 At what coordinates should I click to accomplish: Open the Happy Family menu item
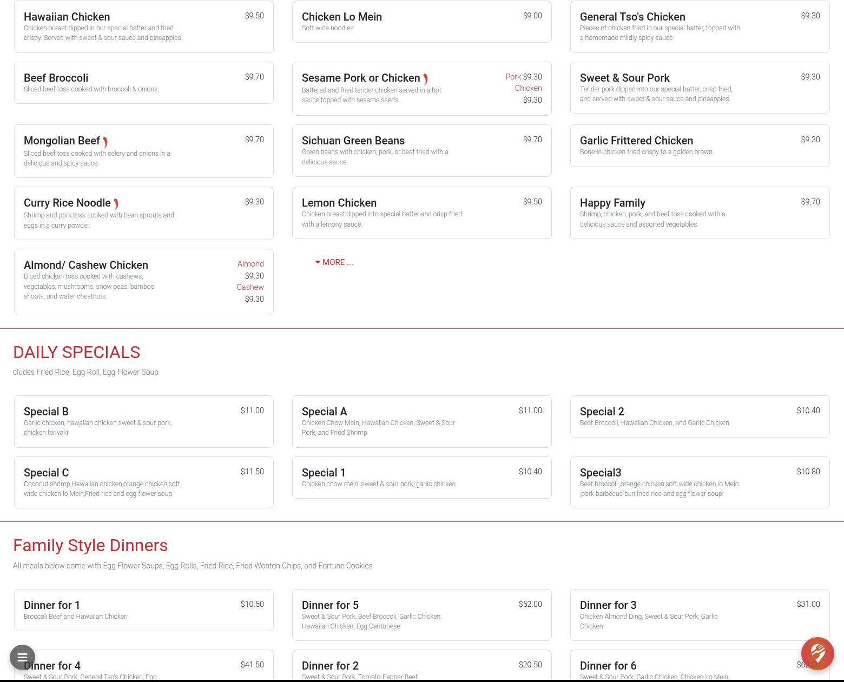click(700, 213)
